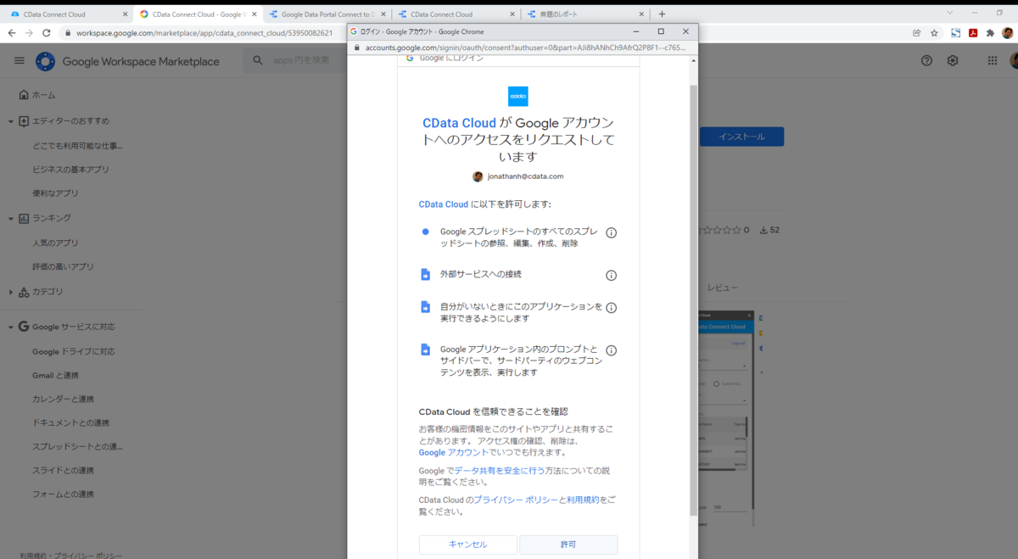Select フォームとの連携 sidebar item
This screenshot has width=1018, height=559.
tap(63, 494)
